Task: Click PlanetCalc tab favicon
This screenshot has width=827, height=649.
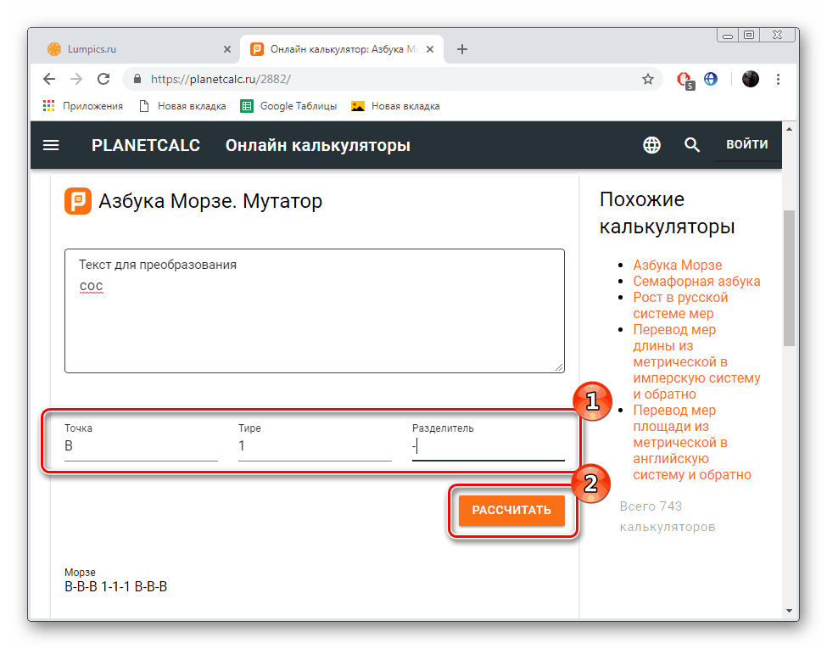Action: coord(256,49)
